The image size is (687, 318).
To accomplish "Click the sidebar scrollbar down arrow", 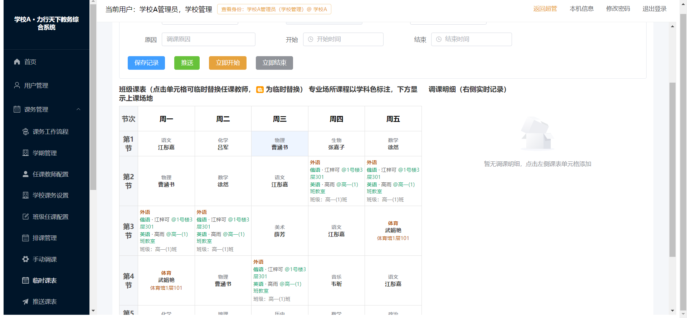I will point(93,310).
